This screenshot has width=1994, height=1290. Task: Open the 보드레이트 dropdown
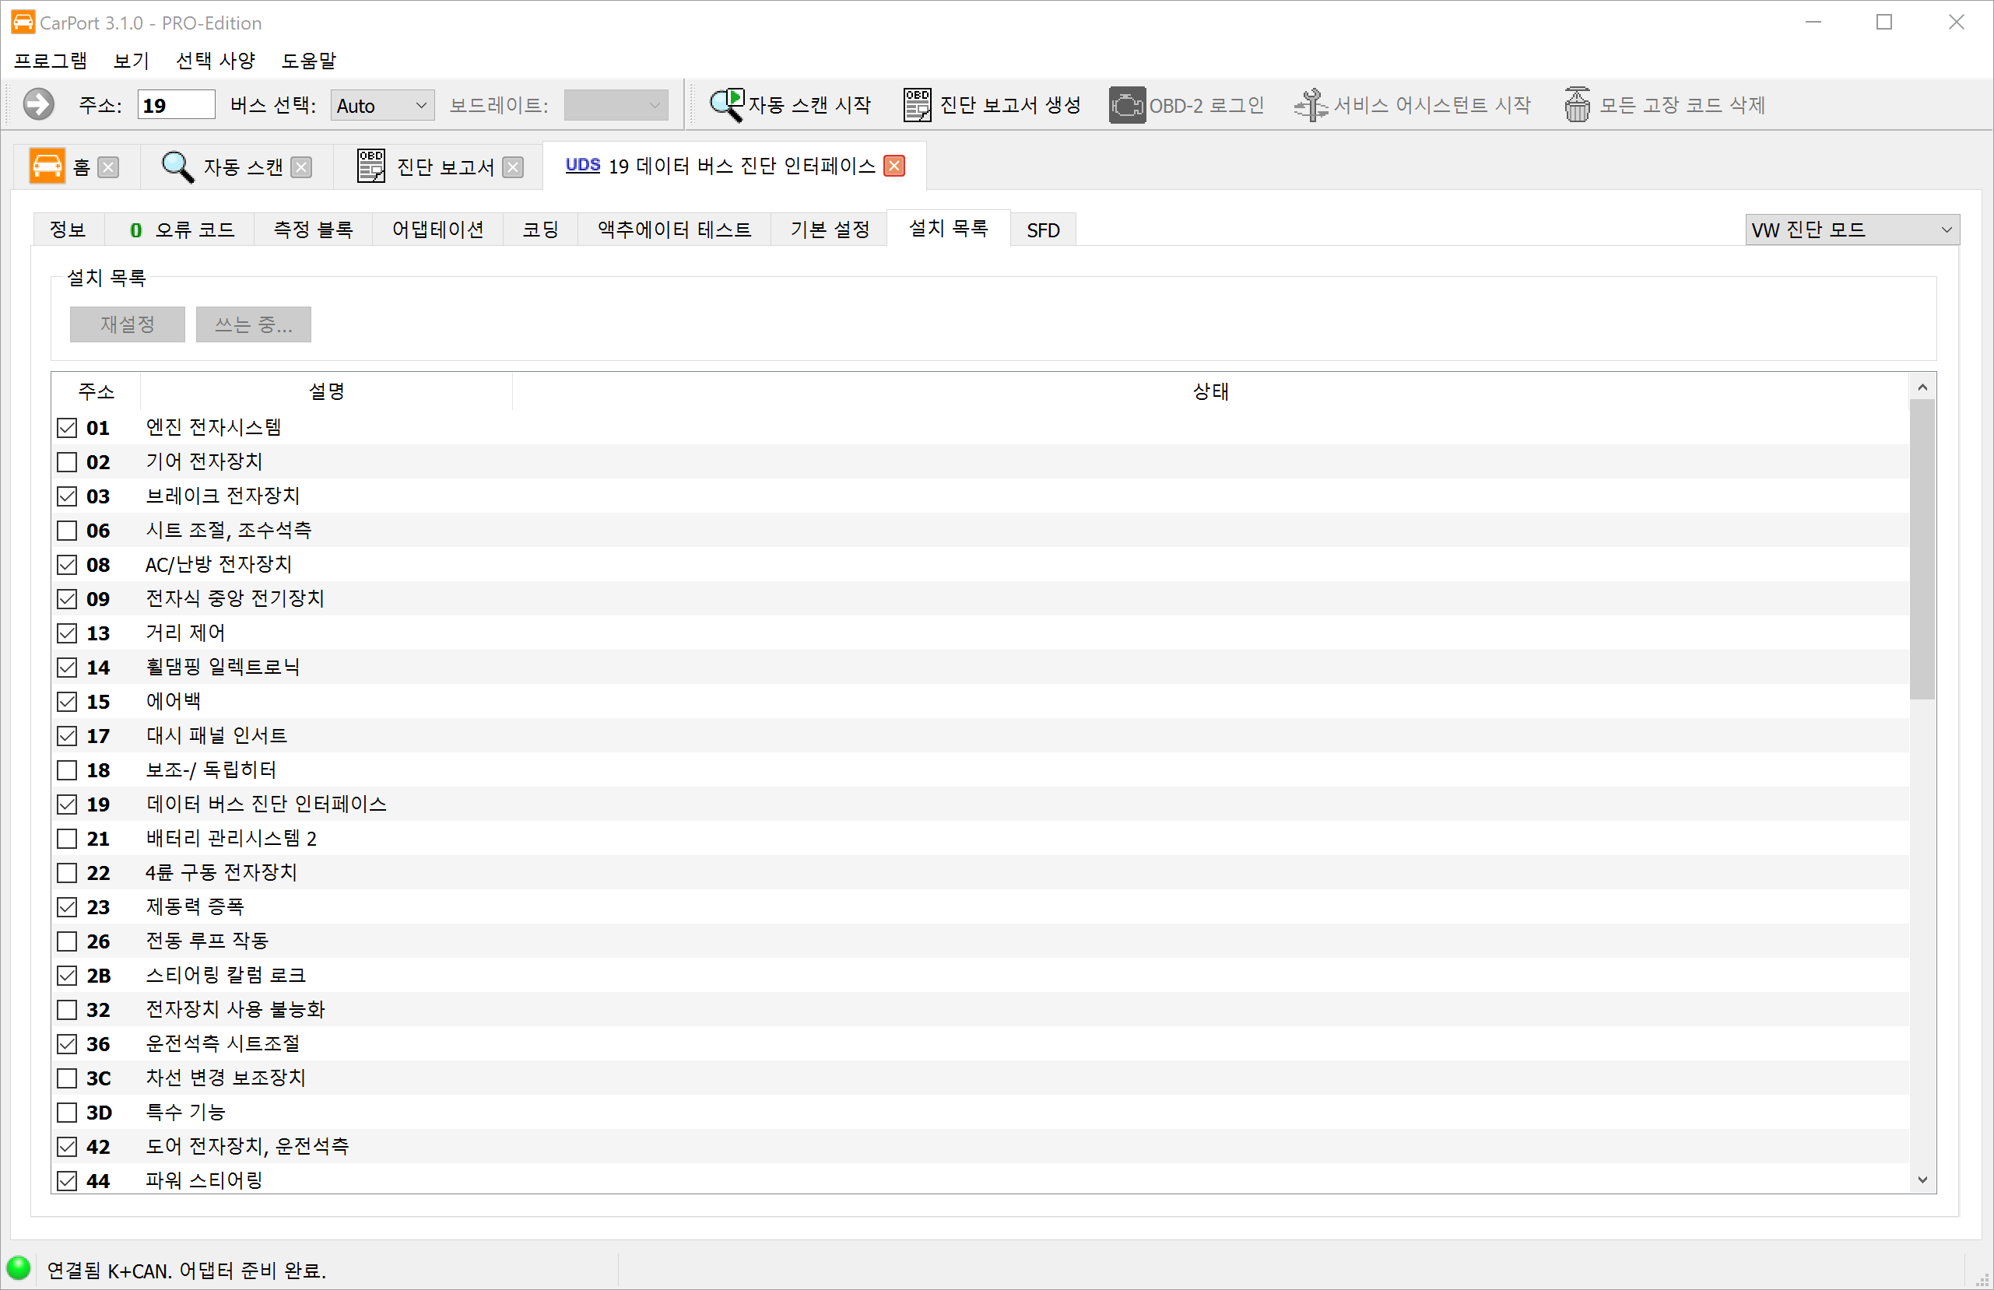point(616,106)
